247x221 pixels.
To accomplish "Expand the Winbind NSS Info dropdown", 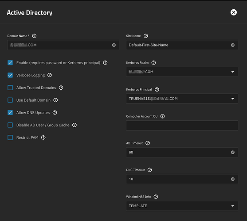I will pos(182,206).
